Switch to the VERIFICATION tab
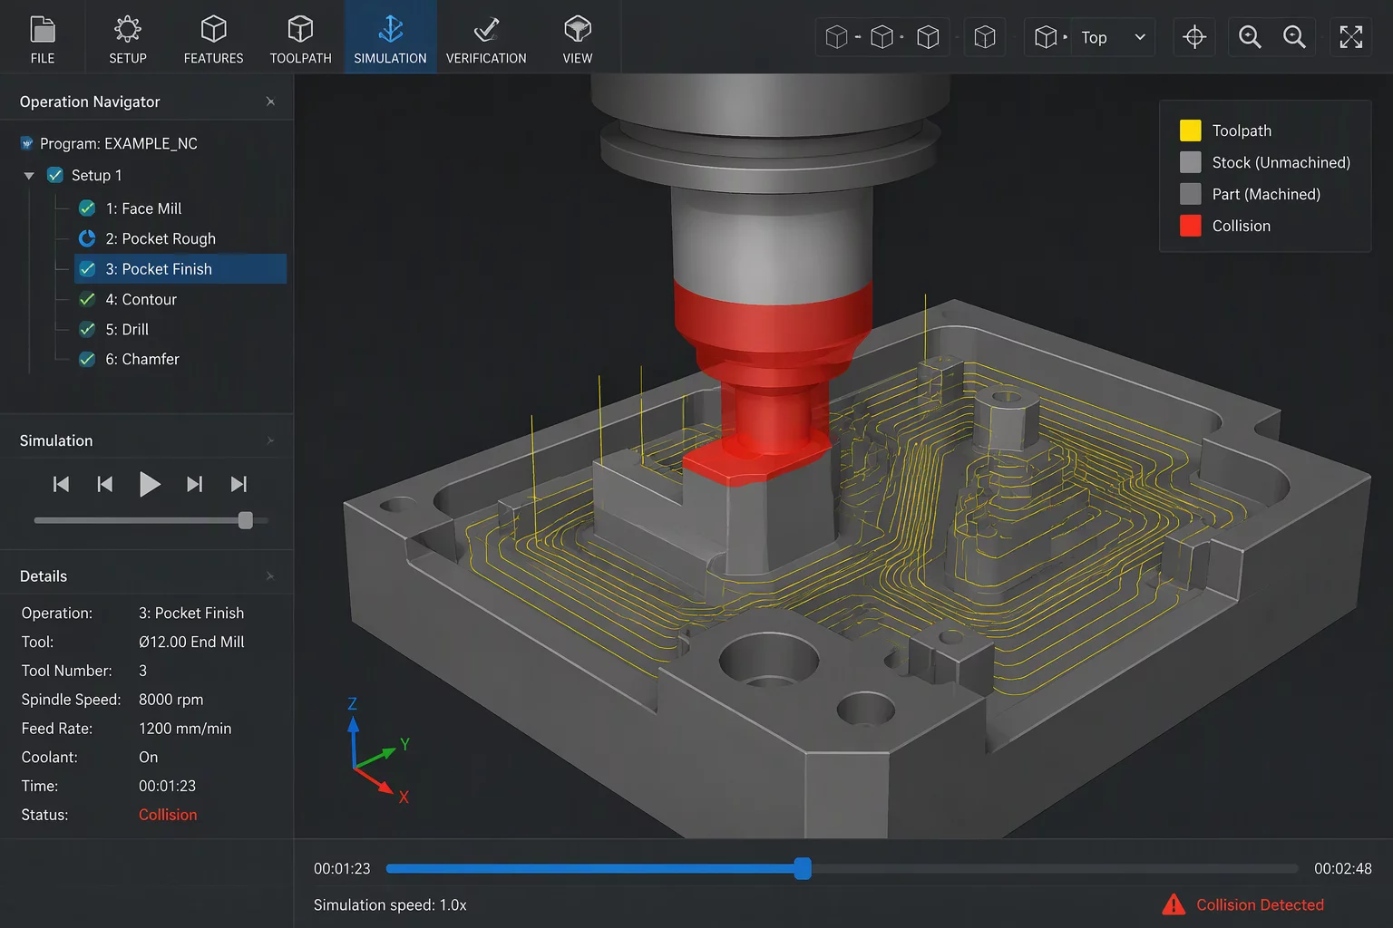The image size is (1393, 928). pos(486,38)
